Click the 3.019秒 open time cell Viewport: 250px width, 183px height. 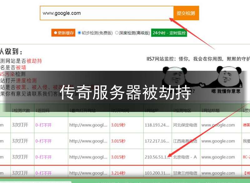(118, 125)
